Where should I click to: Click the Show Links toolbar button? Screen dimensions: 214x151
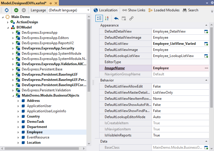(x=134, y=10)
